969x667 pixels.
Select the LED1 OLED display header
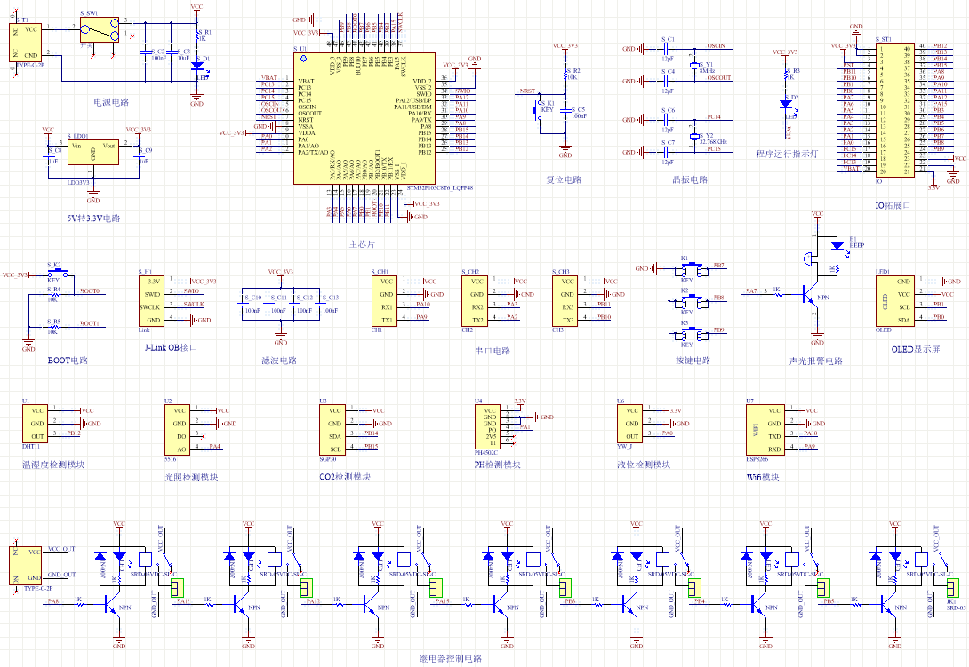(x=895, y=301)
